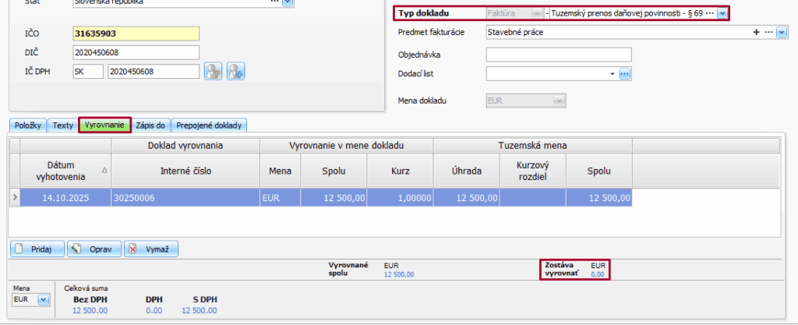Click sort arrow in Dátum vyhotovenia header
This screenshot has height=325, width=798.
pyautogui.click(x=104, y=169)
